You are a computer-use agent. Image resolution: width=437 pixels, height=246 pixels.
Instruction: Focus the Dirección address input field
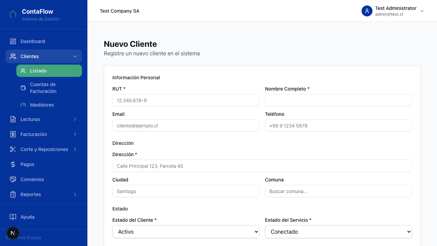262,166
